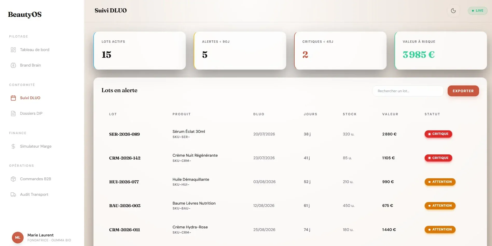Click the Commandes B2B box icon
492x246 pixels.
click(13, 179)
